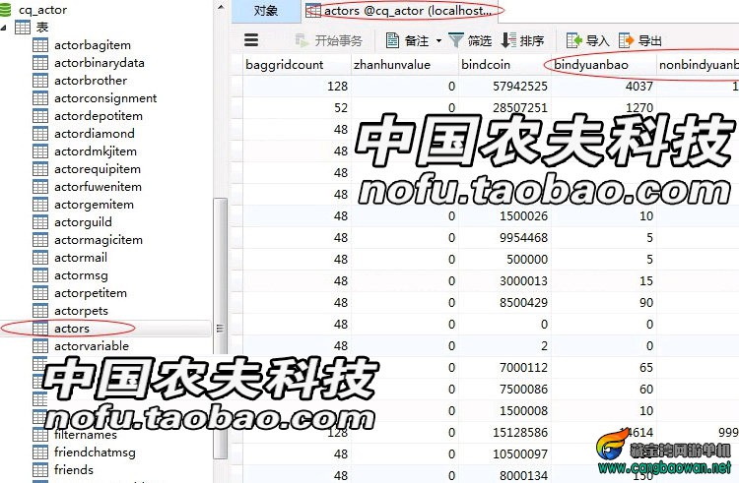This screenshot has height=483, width=739.
Task: Click the Export (导出) icon
Action: click(x=626, y=40)
